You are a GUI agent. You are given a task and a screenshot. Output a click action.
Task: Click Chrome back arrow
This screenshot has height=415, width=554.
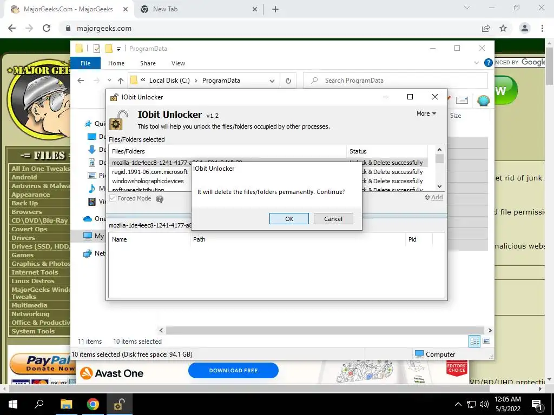[12, 28]
